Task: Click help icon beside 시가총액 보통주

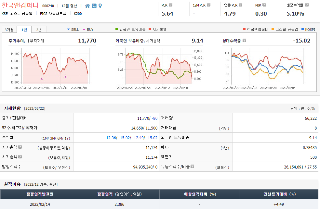Action: pyautogui.click(x=20, y=156)
